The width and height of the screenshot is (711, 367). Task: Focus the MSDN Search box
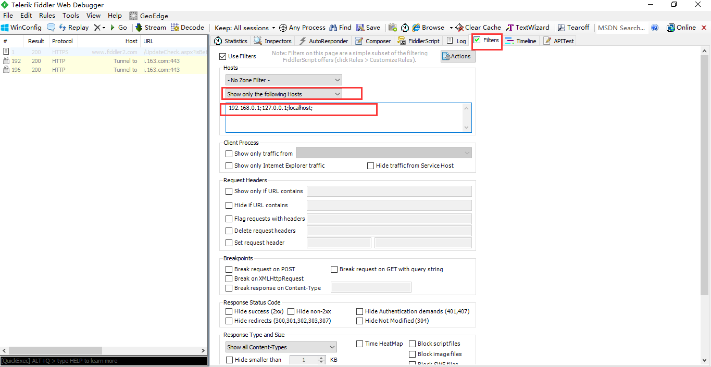[x=621, y=28]
